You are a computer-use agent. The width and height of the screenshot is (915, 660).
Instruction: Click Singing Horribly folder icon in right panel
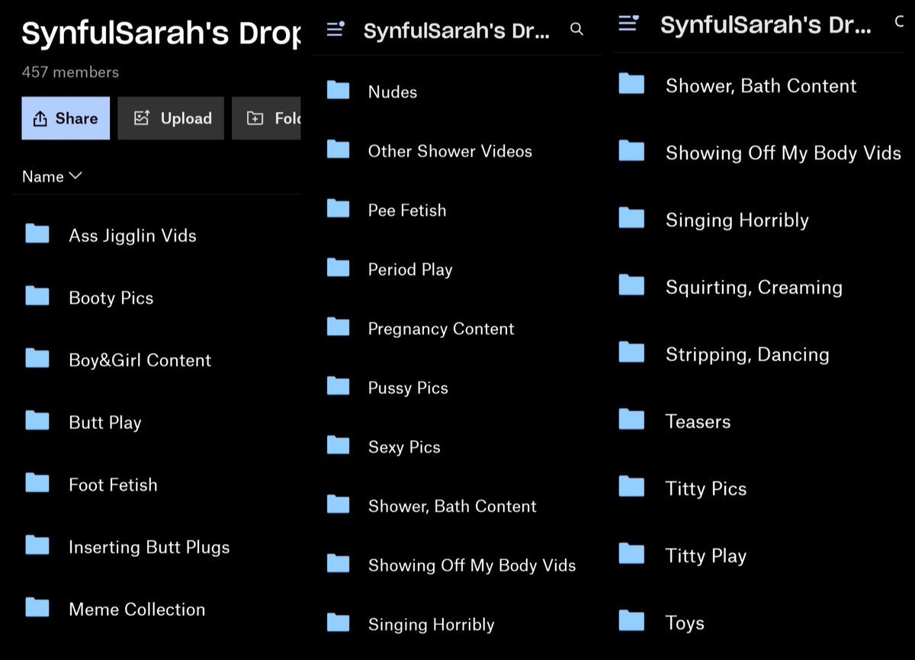click(631, 218)
